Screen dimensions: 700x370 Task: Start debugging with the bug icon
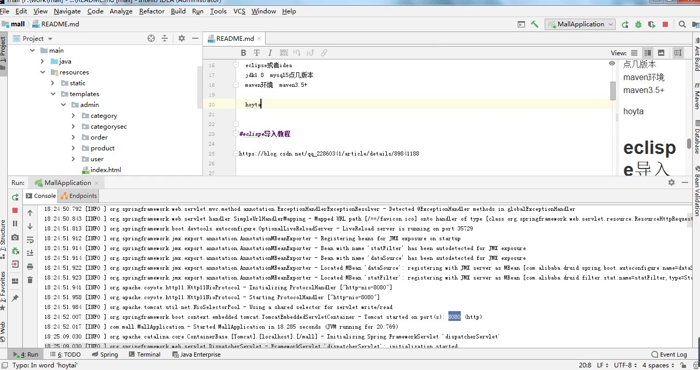[x=638, y=24]
